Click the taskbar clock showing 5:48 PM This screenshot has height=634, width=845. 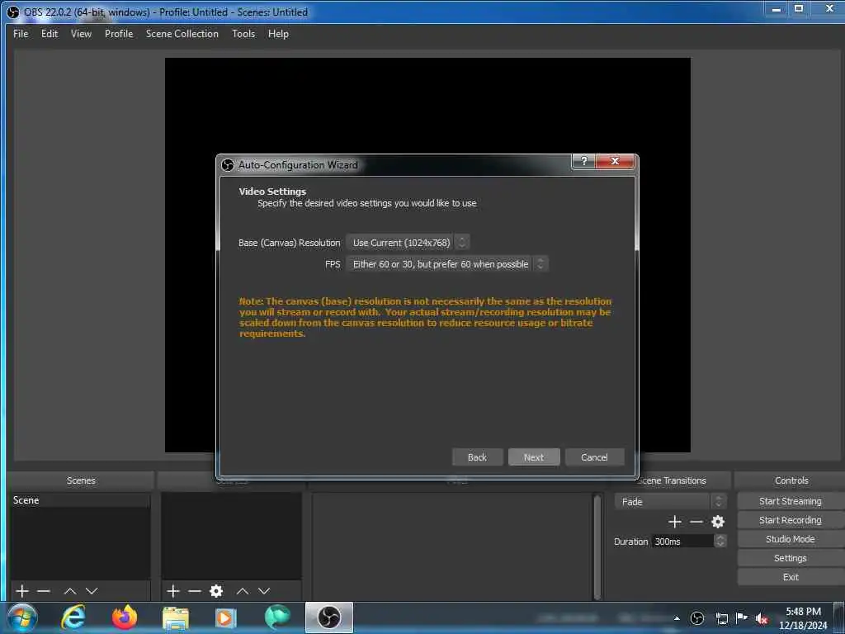coord(804,618)
